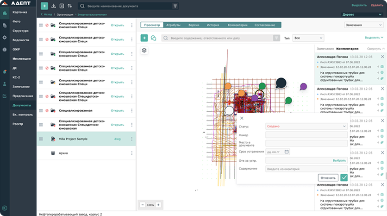Image resolution: width=387 pixels, height=216 pixels.
Task: Open calendar icon in Срок устранения field
Action: click(287, 152)
